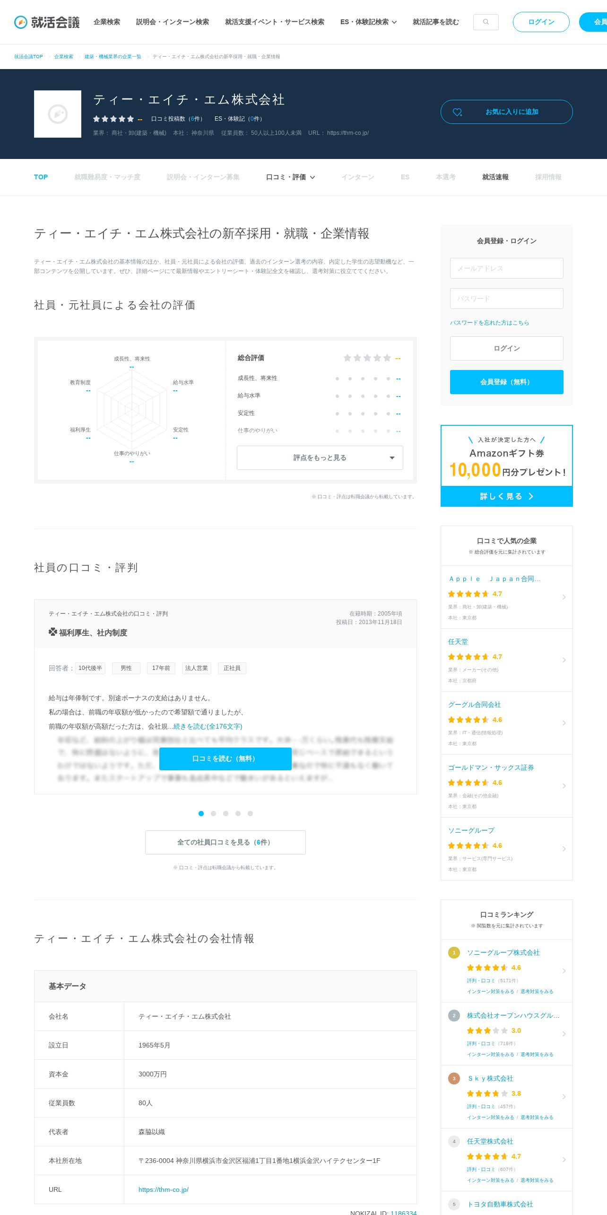Click chevron next to グーグル合同会社 entry
The height and width of the screenshot is (1215, 607).
(x=564, y=723)
